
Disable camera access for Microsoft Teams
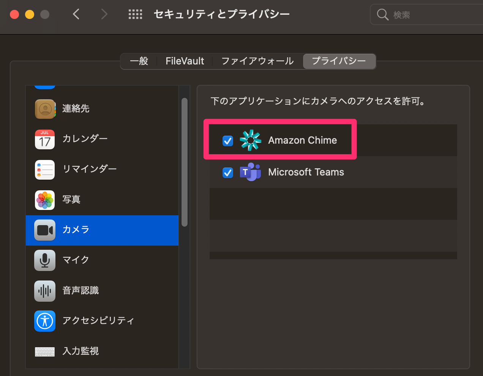pyautogui.click(x=228, y=173)
